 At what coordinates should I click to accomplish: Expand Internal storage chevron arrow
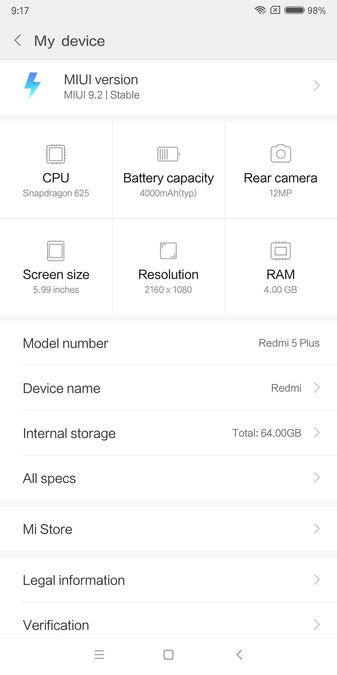(317, 433)
